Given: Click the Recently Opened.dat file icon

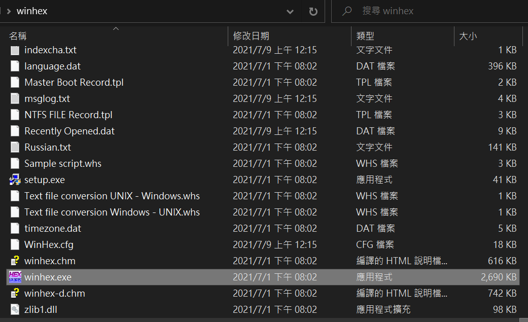Looking at the screenshot, I should point(15,131).
